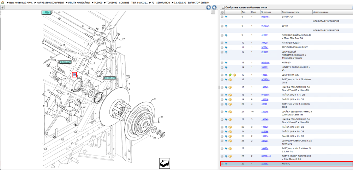Check 'Отобразить только выбранные метки' checkbox
This screenshot has width=353, height=170.
click(x=223, y=7)
